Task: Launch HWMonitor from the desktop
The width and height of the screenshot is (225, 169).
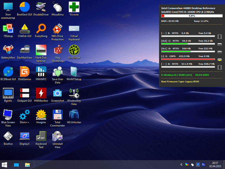Action: (x=41, y=93)
